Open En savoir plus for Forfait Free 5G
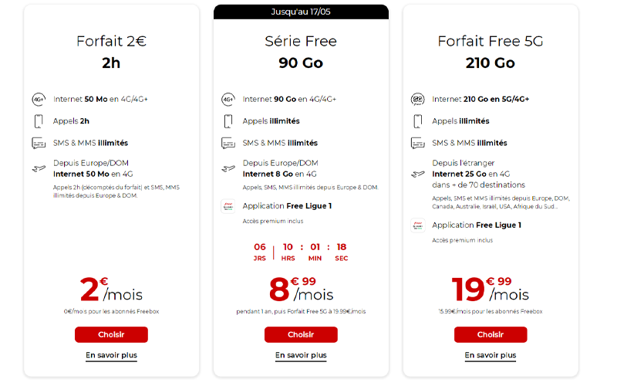Viewport: 617px width, 386px height. click(x=491, y=355)
